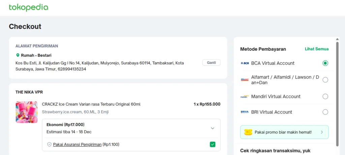Open Pakai Asuransi Pengiriman link
Image resolution: width=345 pixels, height=155 pixels.
pos(77,145)
